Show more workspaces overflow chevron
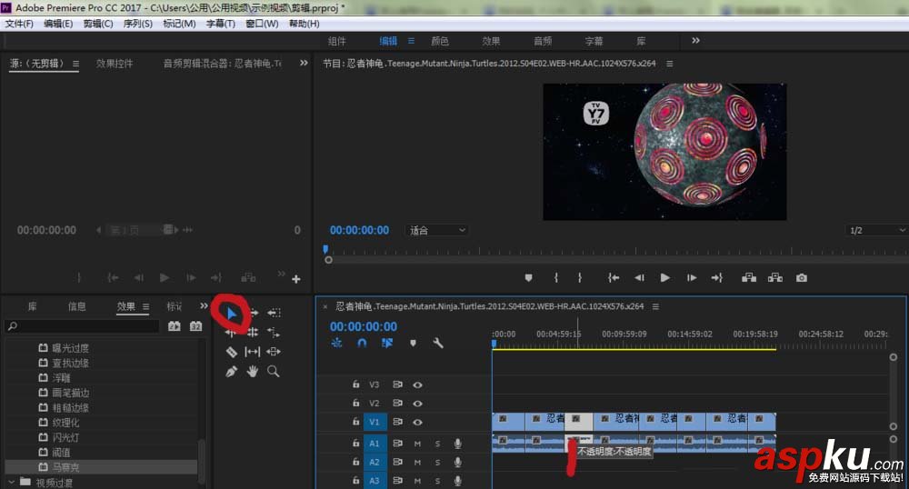This screenshot has width=909, height=489. pyautogui.click(x=695, y=41)
